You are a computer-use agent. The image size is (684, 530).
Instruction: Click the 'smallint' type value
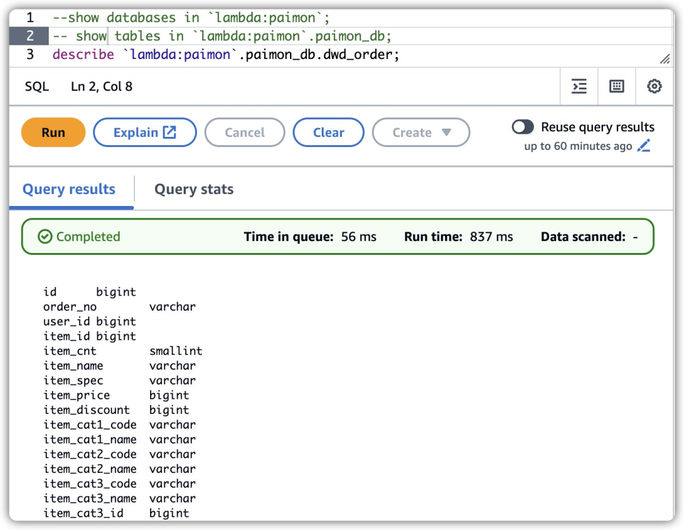click(x=176, y=351)
